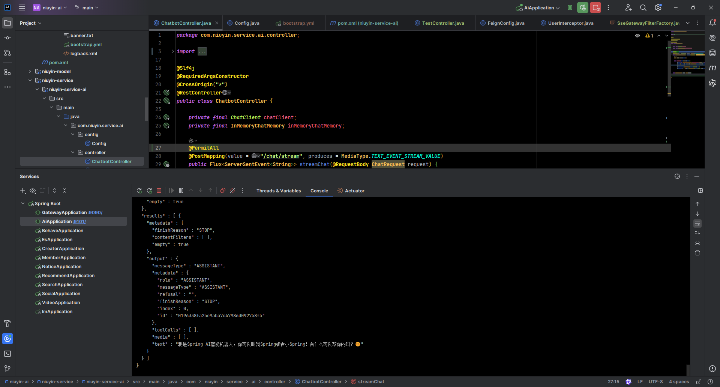720x387 pixels.
Task: Open the Git tool window icon
Action: point(7,369)
